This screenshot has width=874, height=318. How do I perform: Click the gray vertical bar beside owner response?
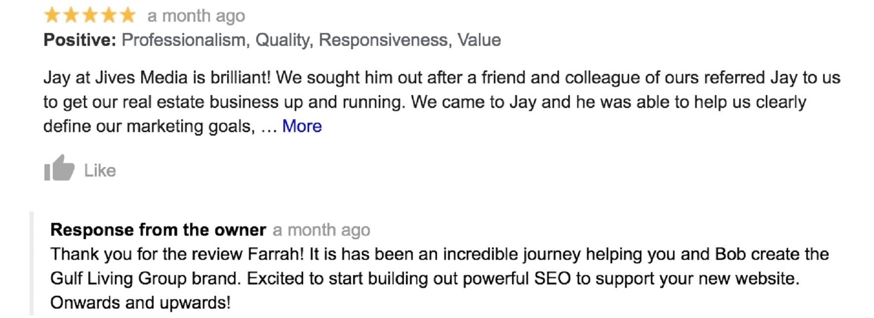pyautogui.click(x=32, y=264)
